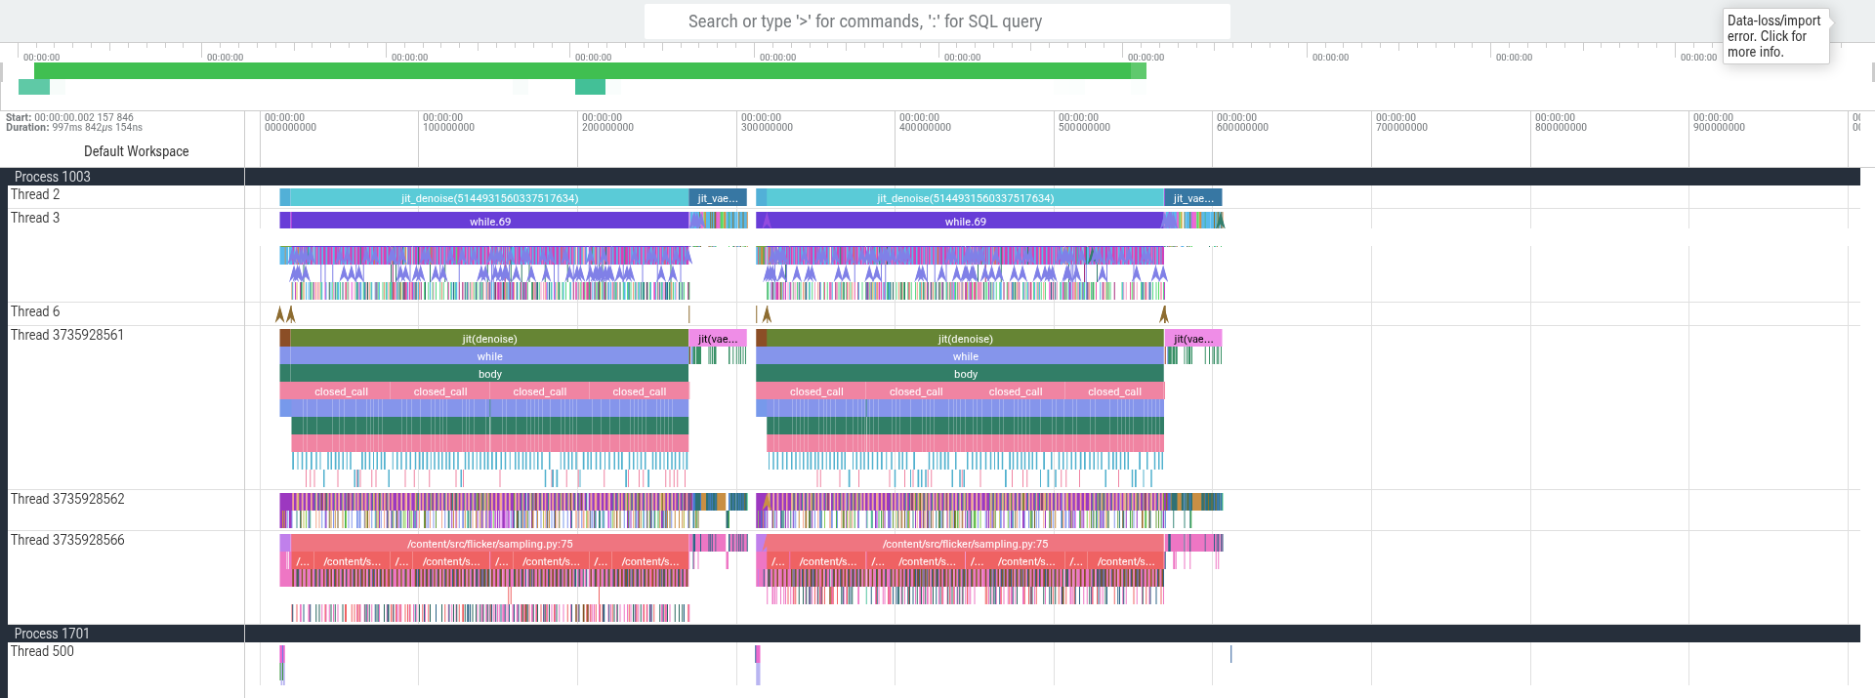
Task: Select the first while.69 slice in Thread 3
Action: (490, 222)
